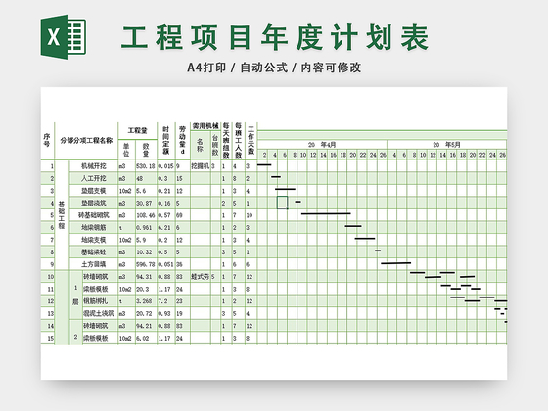Select the 垫层浇筑 row name
Screen dimensions: 548x411
pos(94,204)
